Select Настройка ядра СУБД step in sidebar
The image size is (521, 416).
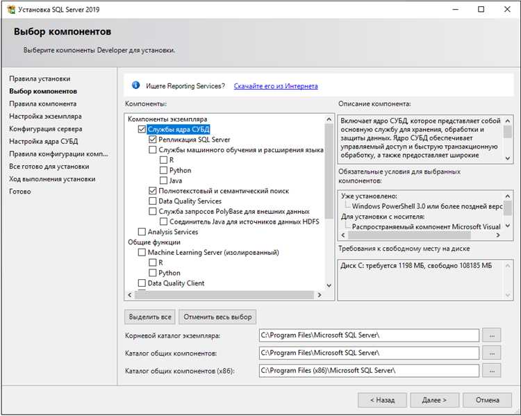point(44,141)
